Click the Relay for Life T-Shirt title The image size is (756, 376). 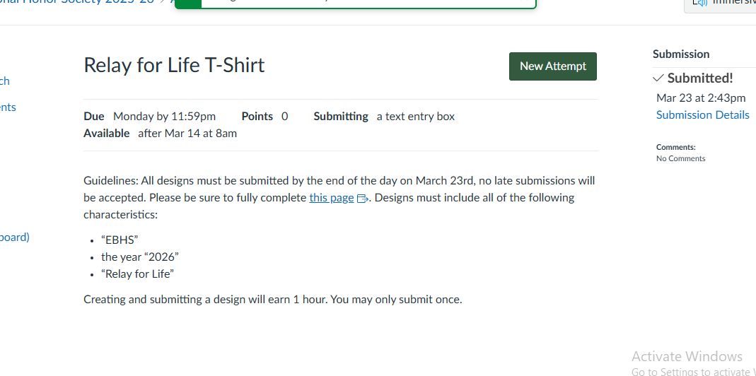click(x=174, y=66)
